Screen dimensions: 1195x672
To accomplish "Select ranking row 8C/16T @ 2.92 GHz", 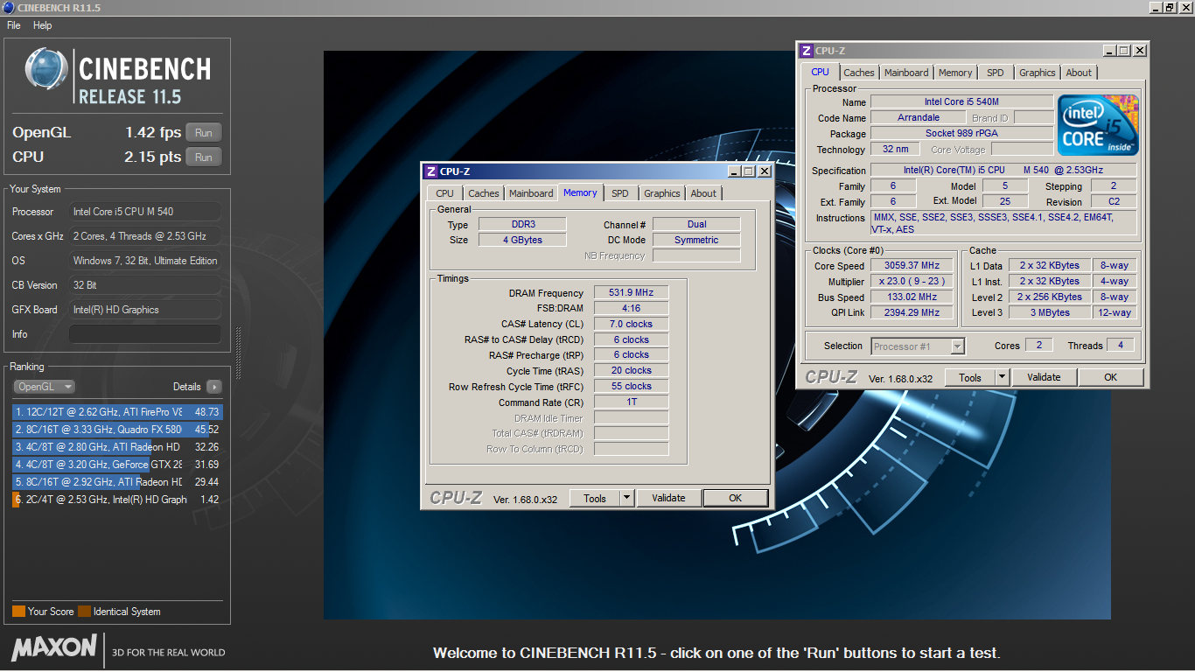I will pyautogui.click(x=117, y=482).
